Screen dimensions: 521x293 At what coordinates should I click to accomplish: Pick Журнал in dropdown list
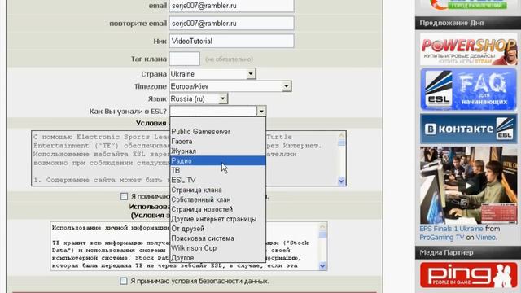click(217, 151)
